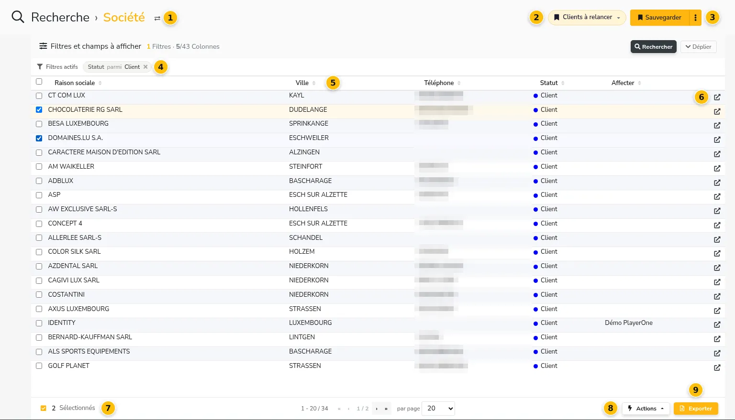This screenshot has height=420, width=735.
Task: Open CARACTERE MAISON D'EDITION via external link icon
Action: pyautogui.click(x=717, y=154)
